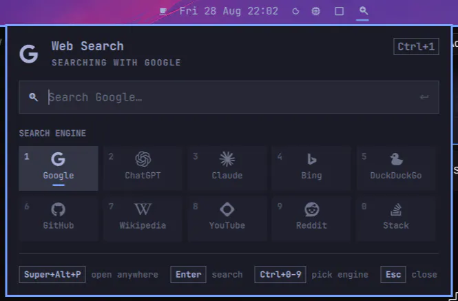Viewport: 458px width, 301px height.
Task: Click the SEARCH ENGINE section label
Action: [52, 133]
